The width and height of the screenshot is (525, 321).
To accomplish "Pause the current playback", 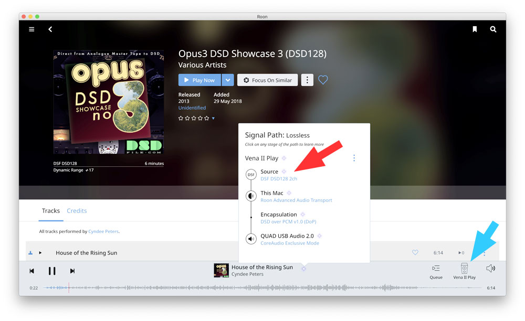I will (52, 271).
